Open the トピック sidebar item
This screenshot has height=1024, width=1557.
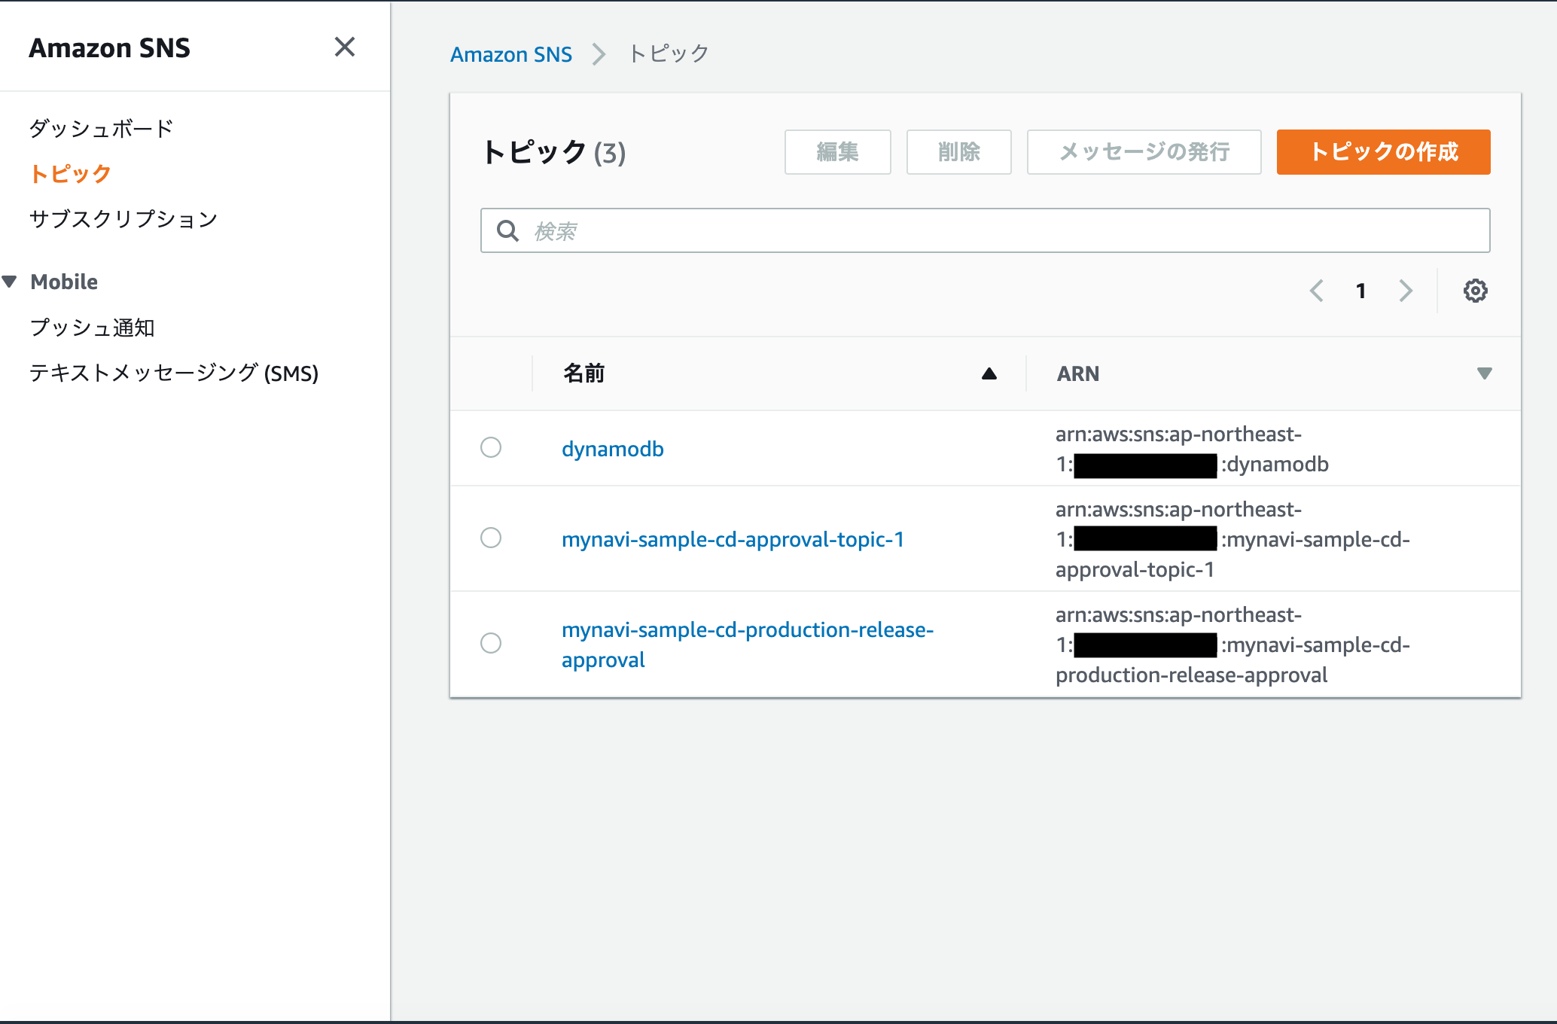tap(70, 174)
